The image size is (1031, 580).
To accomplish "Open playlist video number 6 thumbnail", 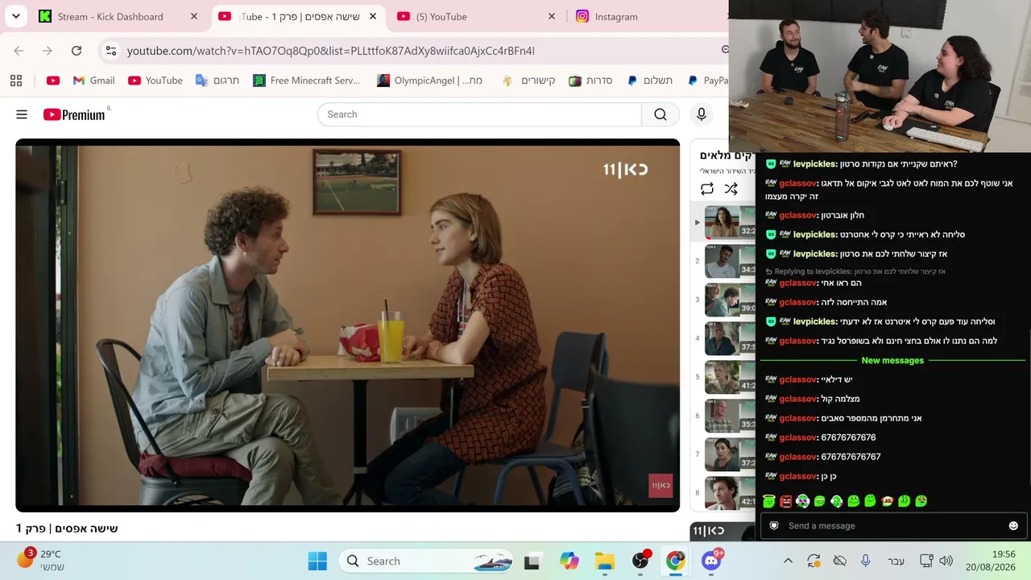I will (x=731, y=416).
